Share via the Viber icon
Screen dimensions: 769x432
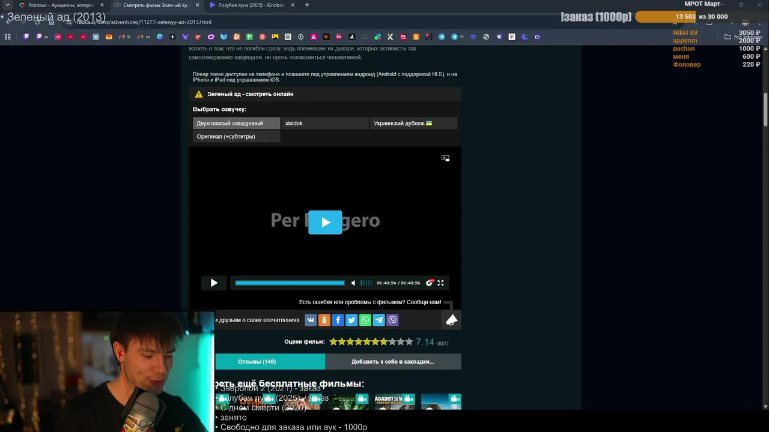[x=392, y=320]
